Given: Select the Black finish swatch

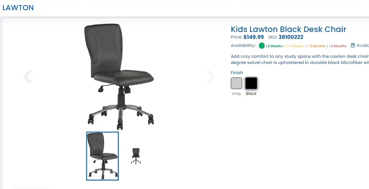Looking at the screenshot, I should coord(251,83).
